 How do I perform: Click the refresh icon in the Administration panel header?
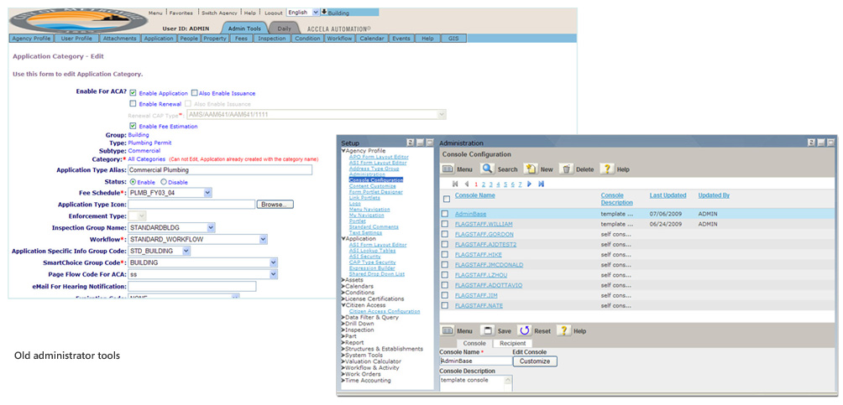(811, 143)
